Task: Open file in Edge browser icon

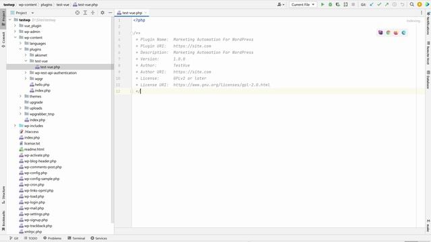Action: click(403, 33)
